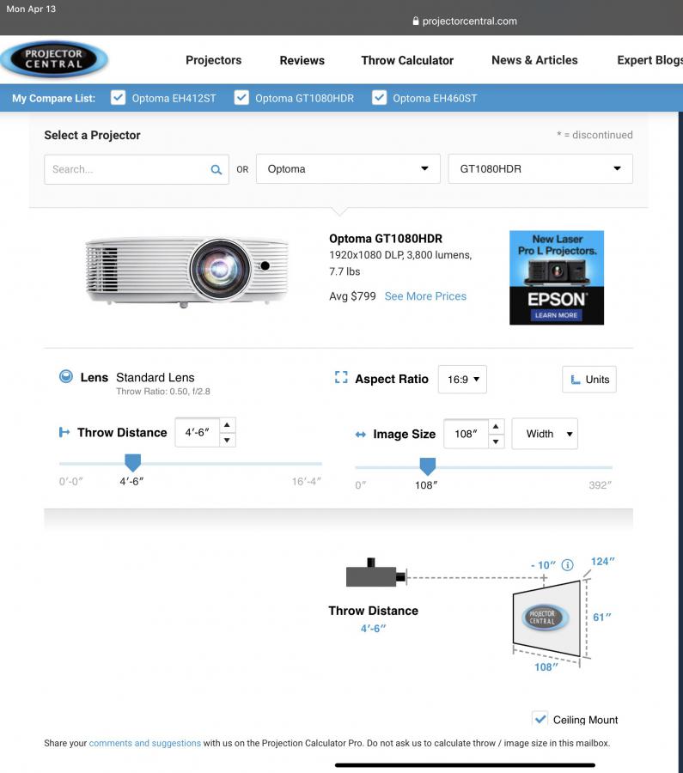Open News & Articles menu
683x773 pixels.
click(x=534, y=60)
